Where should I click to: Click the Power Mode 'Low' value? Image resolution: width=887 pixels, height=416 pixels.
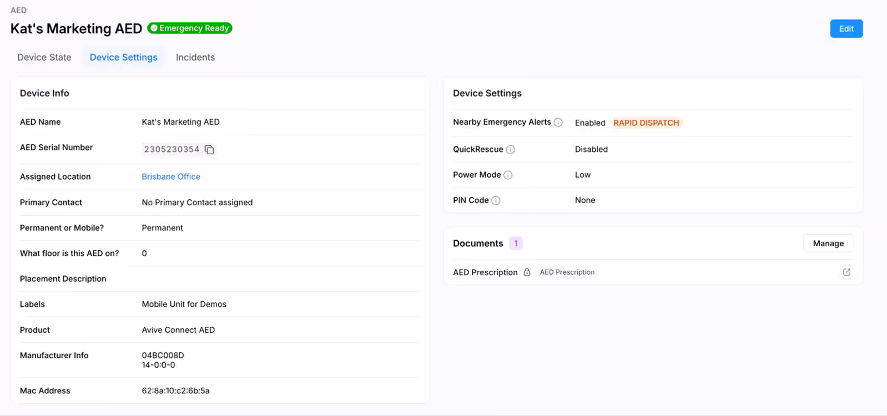click(583, 175)
